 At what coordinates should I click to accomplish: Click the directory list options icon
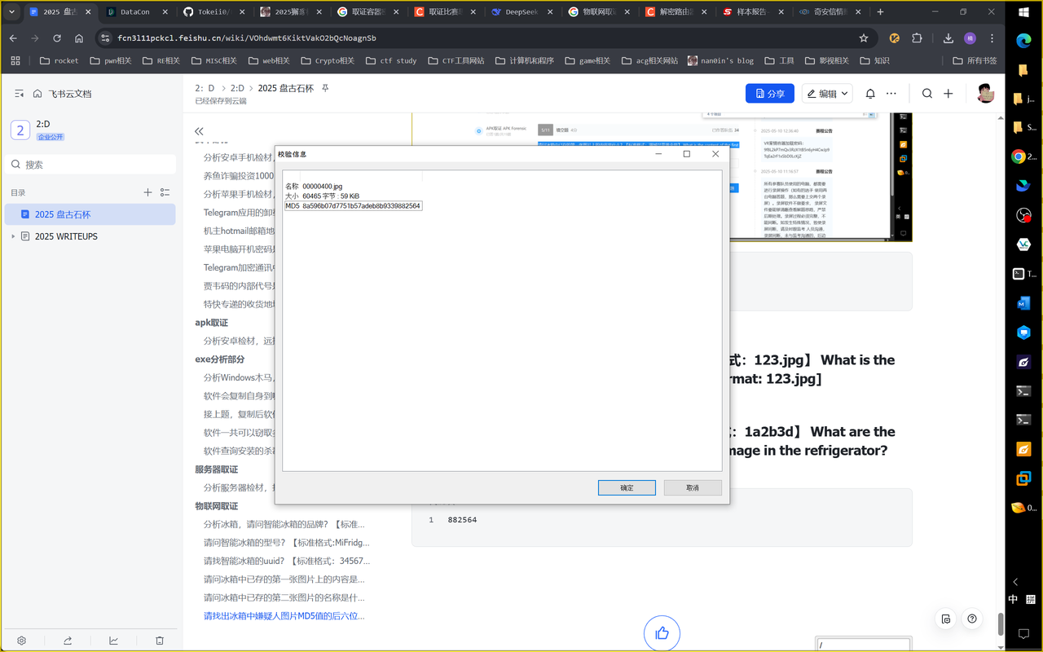165,192
